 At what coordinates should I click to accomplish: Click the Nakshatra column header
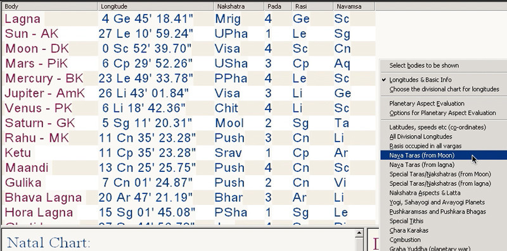239,6
